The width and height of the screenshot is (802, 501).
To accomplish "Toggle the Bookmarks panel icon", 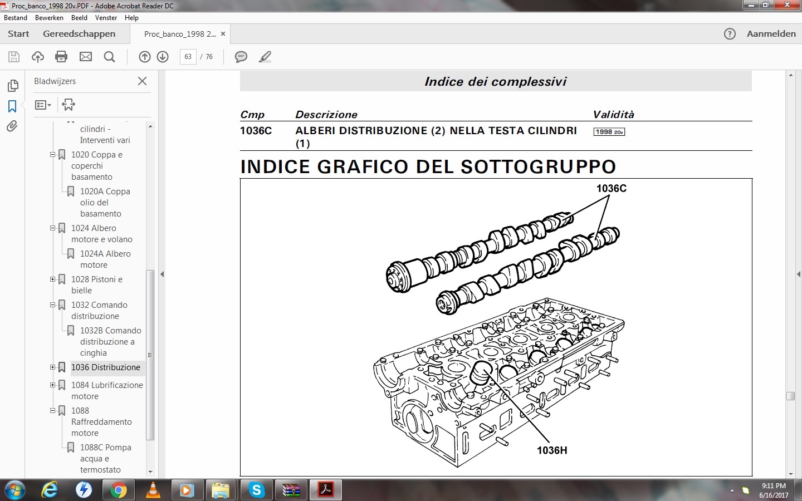I will click(x=12, y=106).
